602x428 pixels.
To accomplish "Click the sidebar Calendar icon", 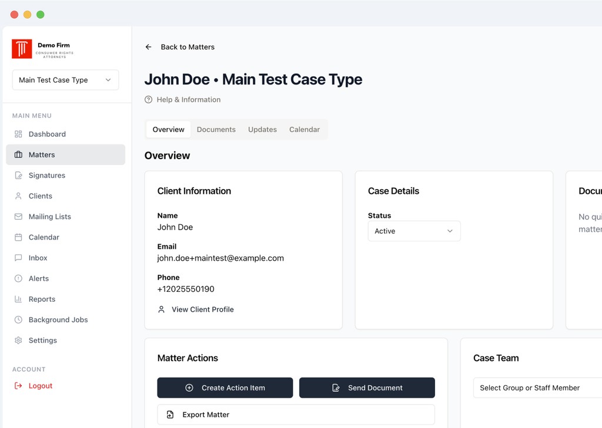I will click(x=18, y=237).
